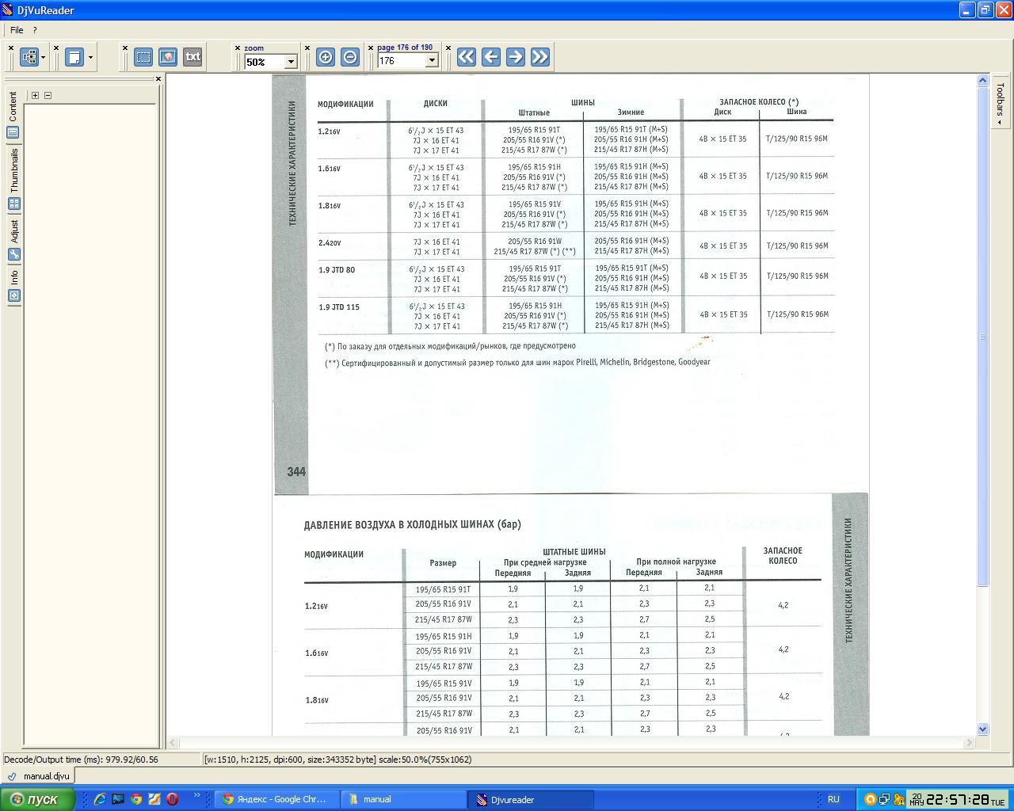Image resolution: width=1014 pixels, height=811 pixels.
Task: Open the page number dropdown
Action: 432,61
